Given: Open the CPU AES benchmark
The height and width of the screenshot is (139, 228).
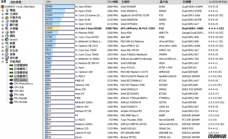Looking at the screenshot, I should (x=19, y=91).
